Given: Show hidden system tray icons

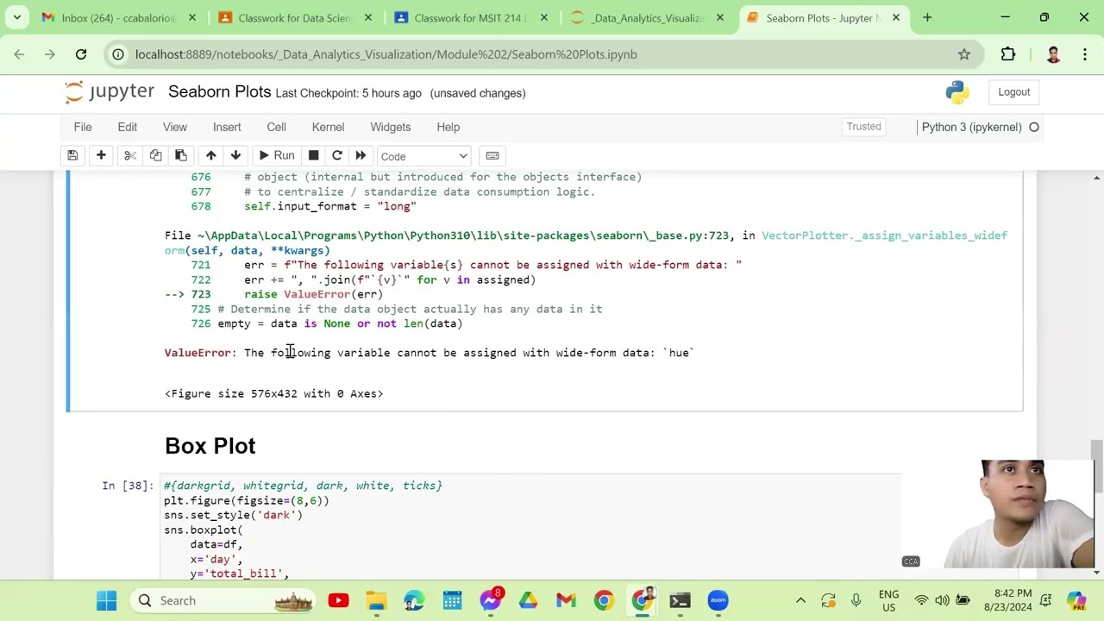Looking at the screenshot, I should coord(800,600).
